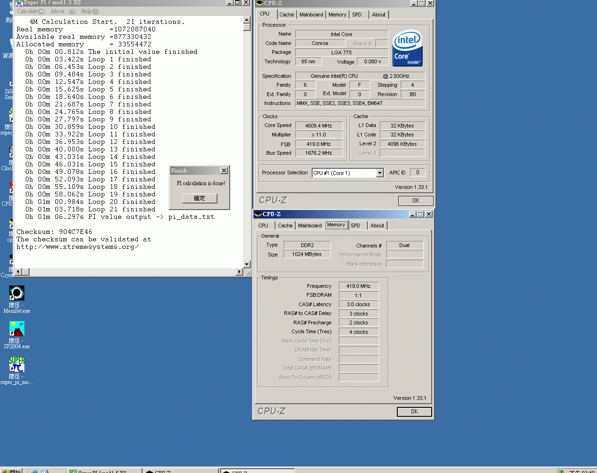Click the Specification field Genuine Intel(R) CPU

tap(360, 76)
